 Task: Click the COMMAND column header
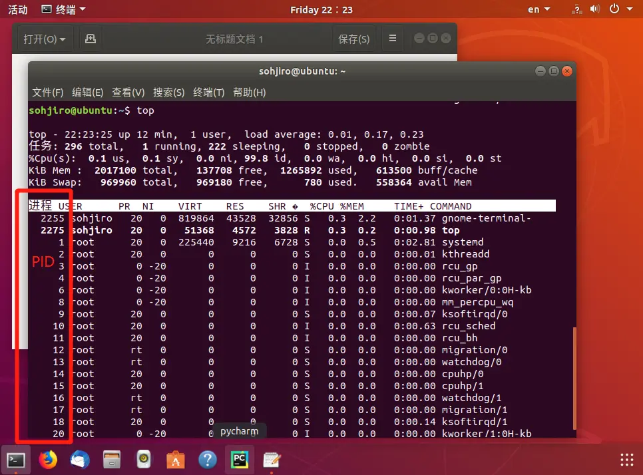(x=451, y=206)
